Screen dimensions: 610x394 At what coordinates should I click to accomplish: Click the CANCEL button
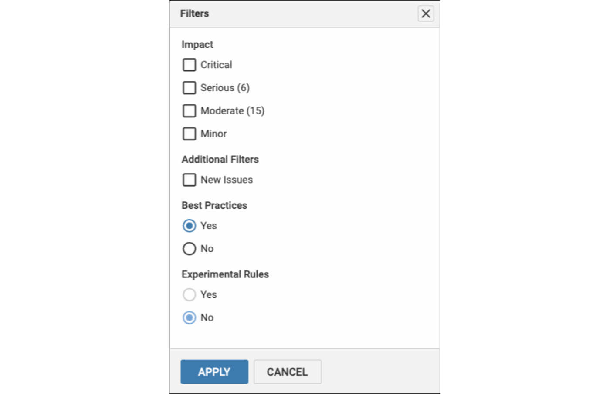pos(287,371)
